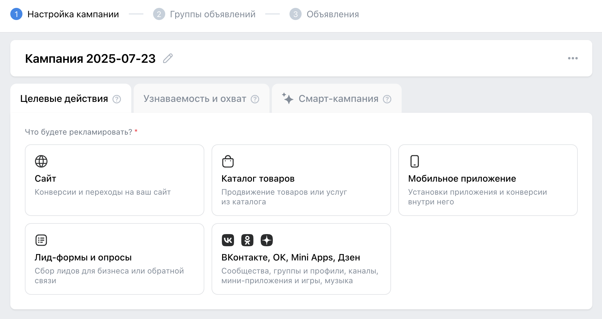Click the globe icon in Сайт card

click(x=41, y=161)
